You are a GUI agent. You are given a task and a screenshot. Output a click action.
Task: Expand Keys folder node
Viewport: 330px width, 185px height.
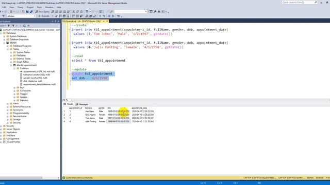[14, 88]
